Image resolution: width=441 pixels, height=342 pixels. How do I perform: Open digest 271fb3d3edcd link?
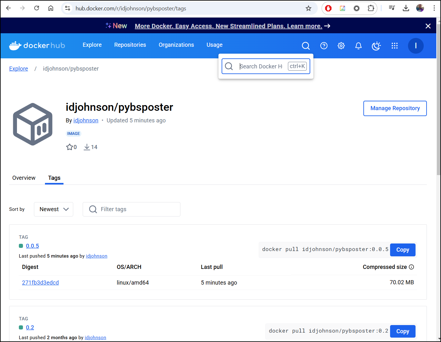click(40, 283)
